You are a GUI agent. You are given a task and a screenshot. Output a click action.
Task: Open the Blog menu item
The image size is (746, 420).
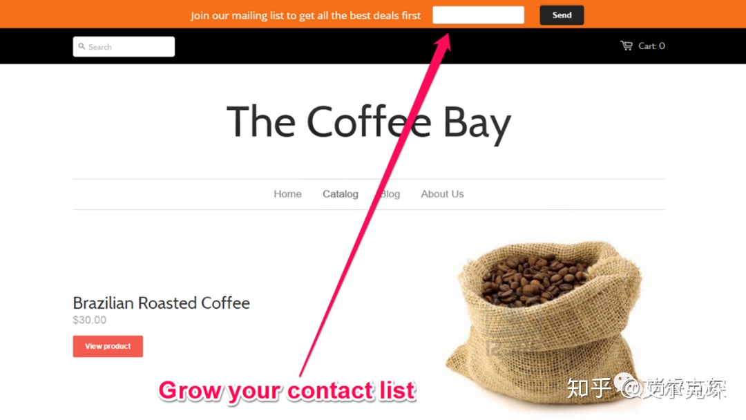[x=390, y=194]
